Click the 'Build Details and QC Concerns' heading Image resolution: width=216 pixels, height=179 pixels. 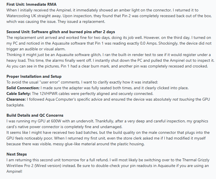tap(35, 115)
